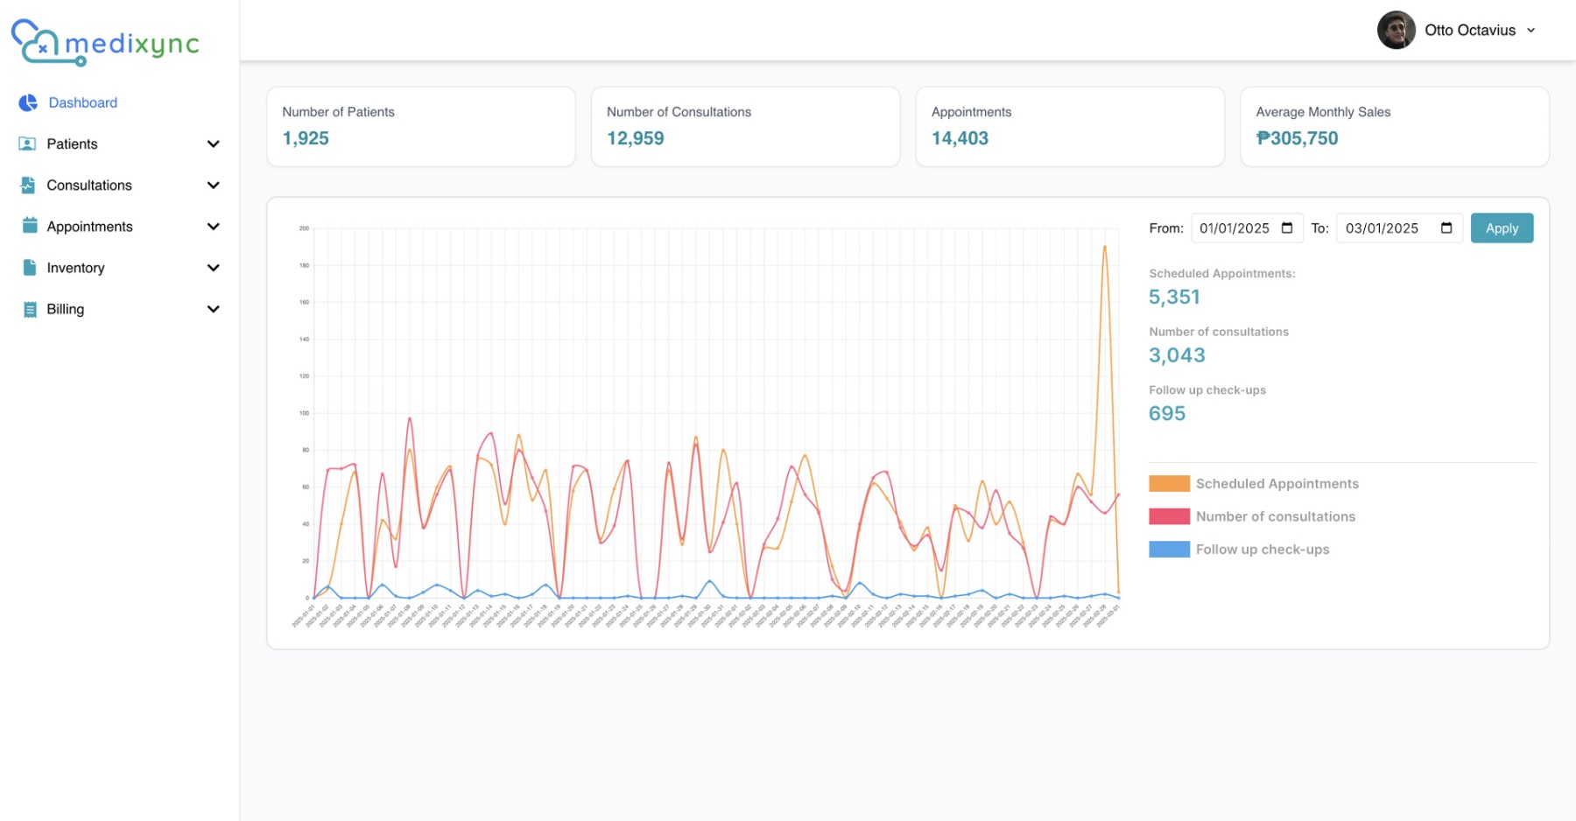Image resolution: width=1576 pixels, height=821 pixels.
Task: Click the Inventory document icon
Action: coord(30,268)
